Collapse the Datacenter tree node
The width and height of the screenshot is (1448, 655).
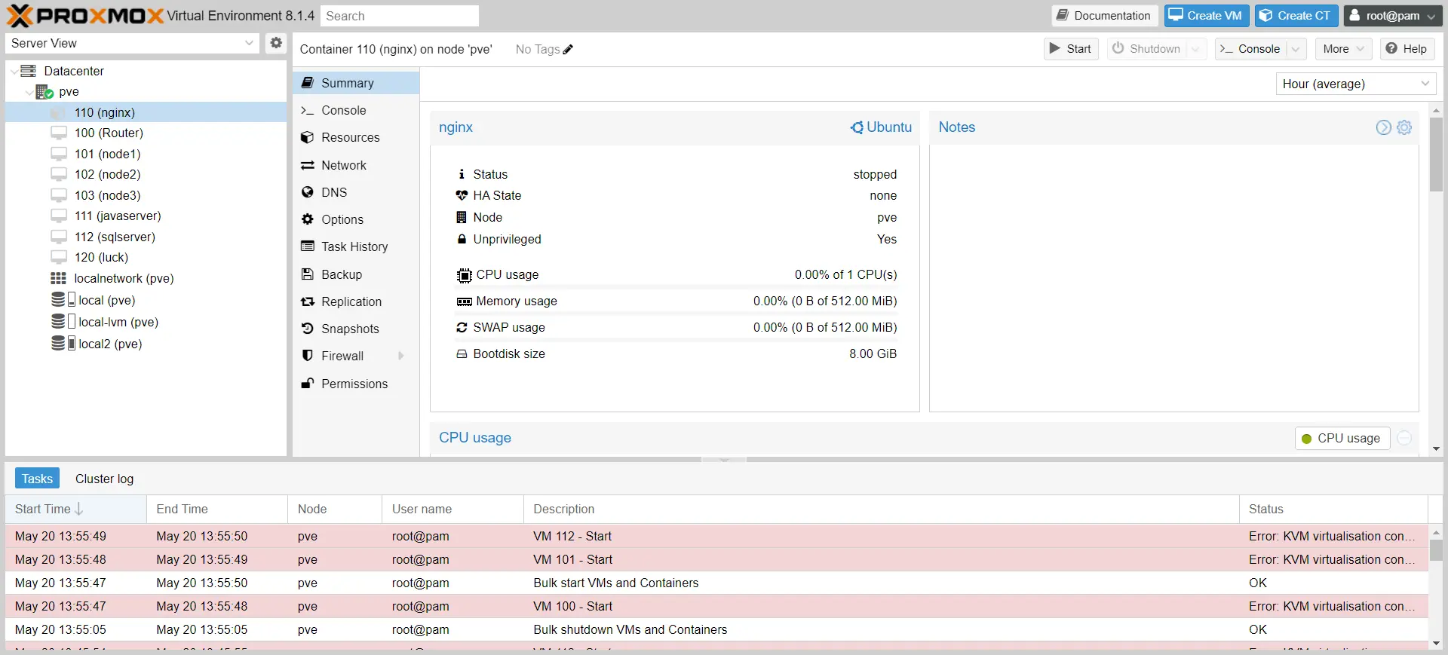tap(14, 71)
